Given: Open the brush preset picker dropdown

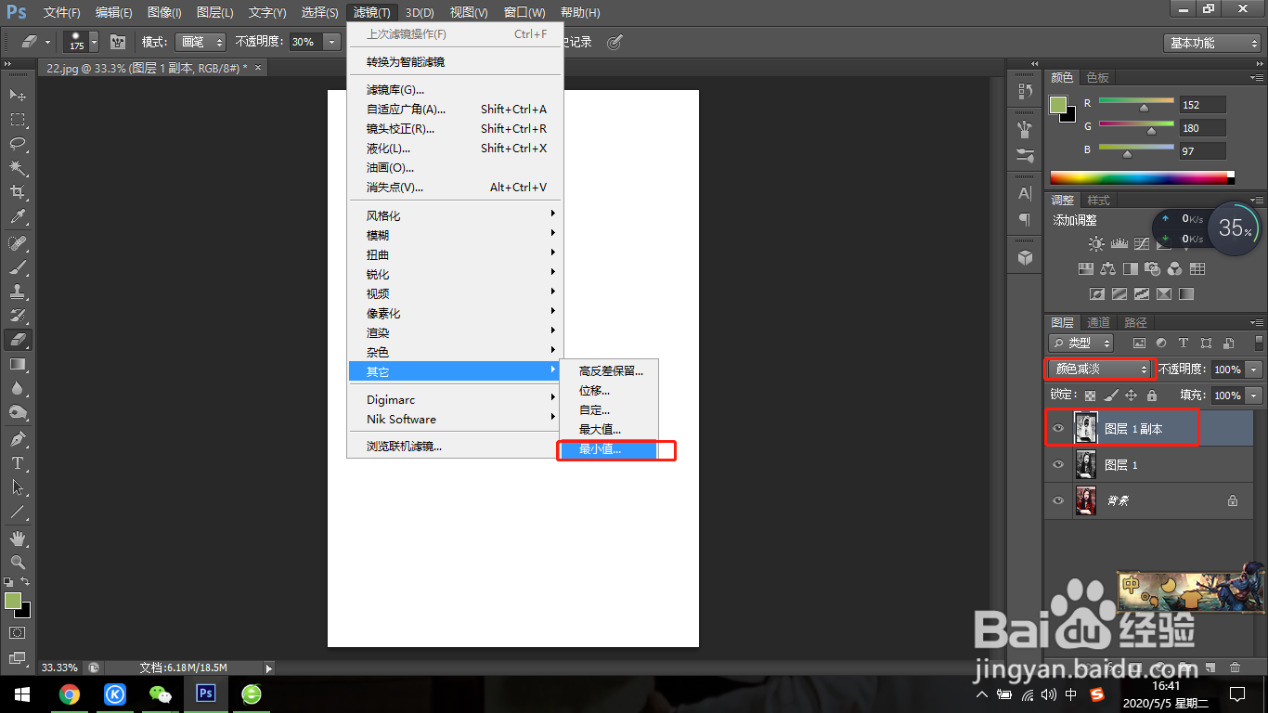Looking at the screenshot, I should pyautogui.click(x=94, y=42).
